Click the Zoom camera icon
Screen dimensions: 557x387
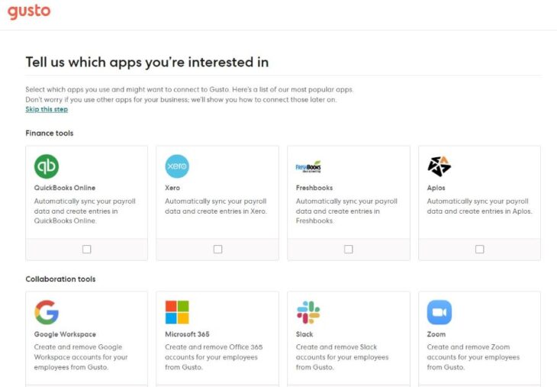click(x=439, y=312)
